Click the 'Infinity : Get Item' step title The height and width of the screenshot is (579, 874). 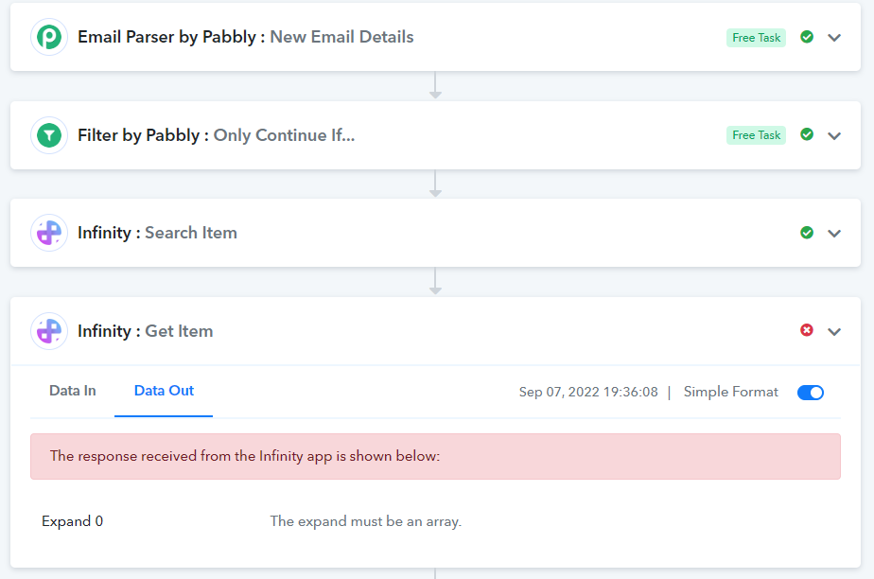145,331
